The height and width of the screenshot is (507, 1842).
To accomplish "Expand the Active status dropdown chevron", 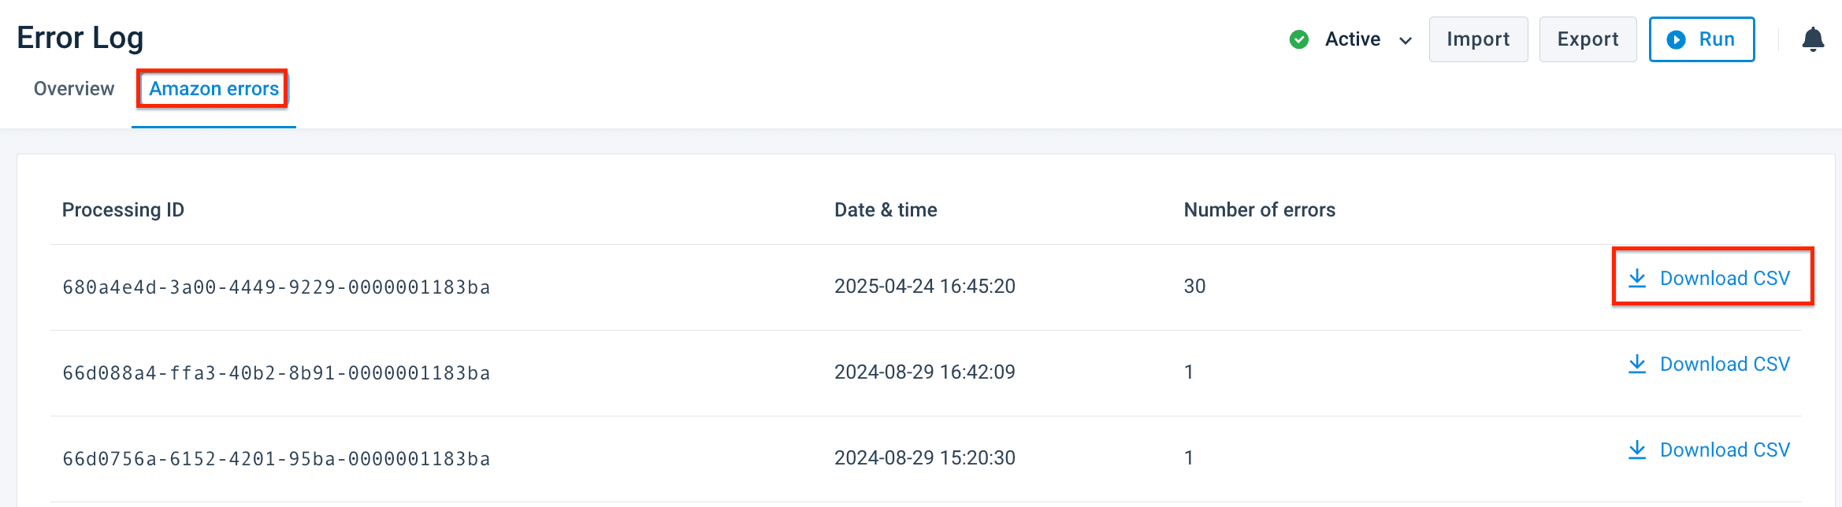I will pos(1406,40).
